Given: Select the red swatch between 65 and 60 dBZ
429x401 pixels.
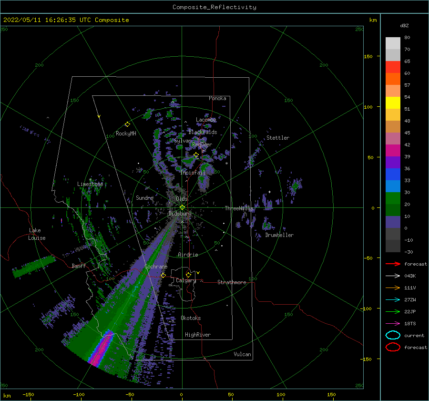Looking at the screenshot, I should click(393, 67).
